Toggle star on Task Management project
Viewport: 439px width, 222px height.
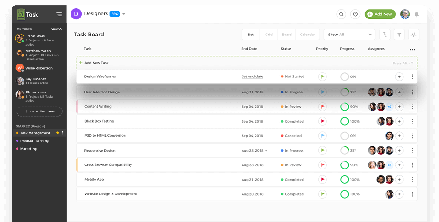point(58,133)
